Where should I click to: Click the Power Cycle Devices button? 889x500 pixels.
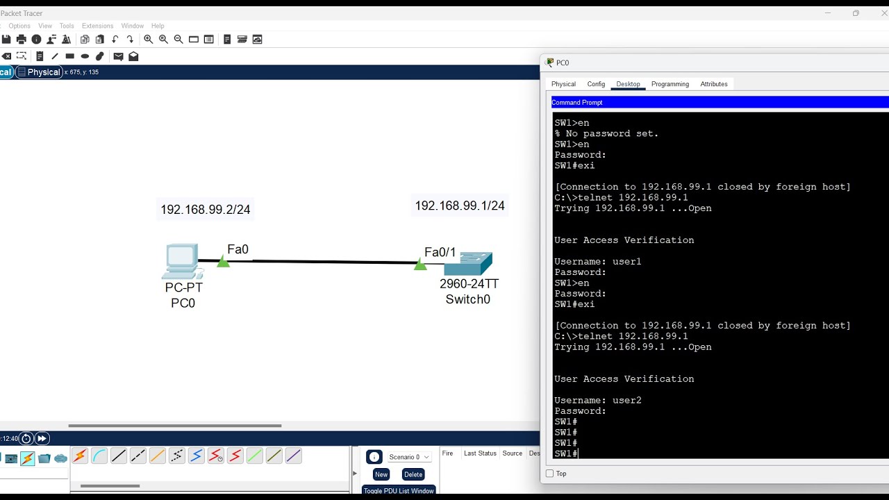(26, 438)
